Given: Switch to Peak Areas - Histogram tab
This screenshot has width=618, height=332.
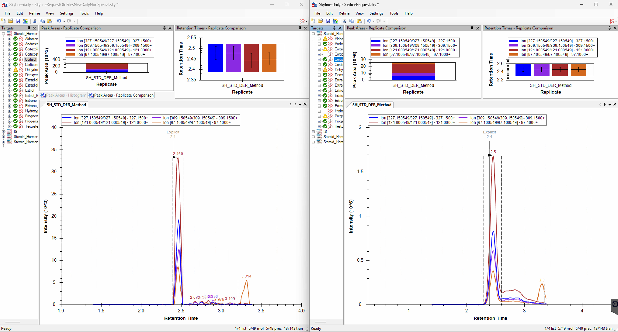Looking at the screenshot, I should (63, 95).
